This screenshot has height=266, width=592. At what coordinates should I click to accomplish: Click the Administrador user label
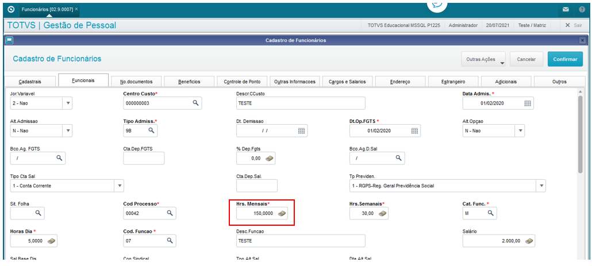tap(463, 25)
